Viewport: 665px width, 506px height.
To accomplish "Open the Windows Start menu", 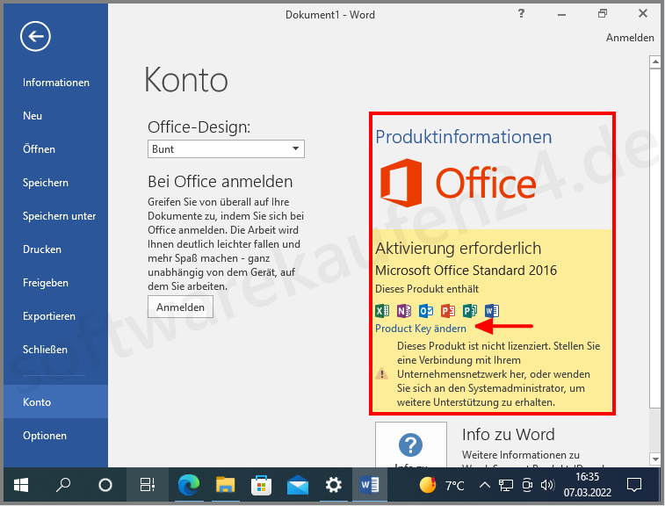I will click(21, 485).
